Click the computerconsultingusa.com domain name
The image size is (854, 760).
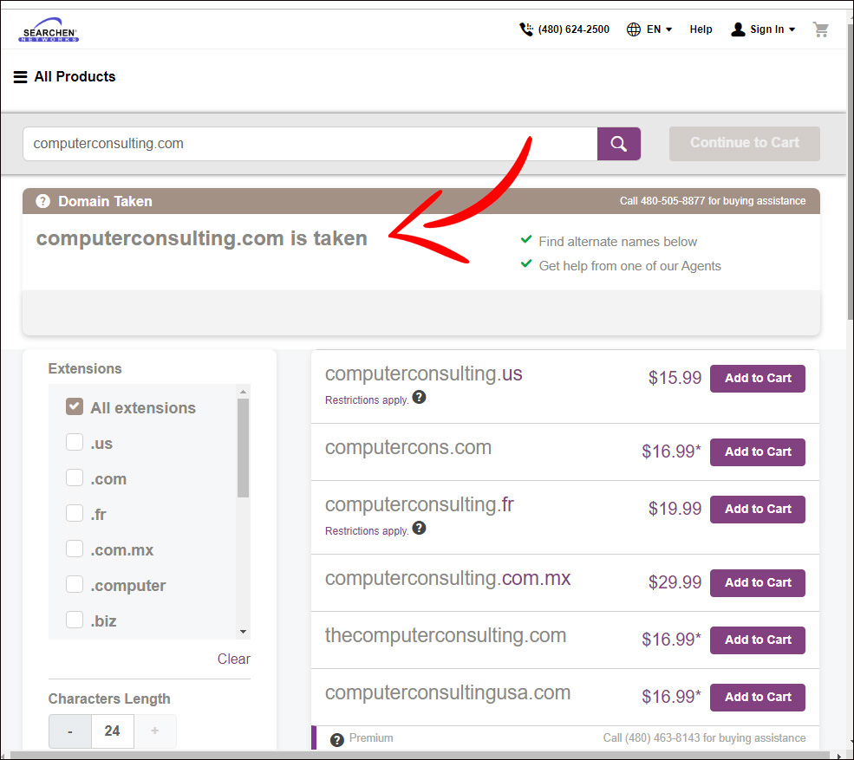pyautogui.click(x=447, y=693)
